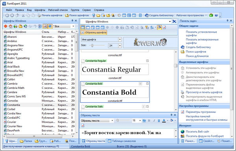236x151 pixels.
Task: Click Поиск дубликатов link
Action: (197, 56)
